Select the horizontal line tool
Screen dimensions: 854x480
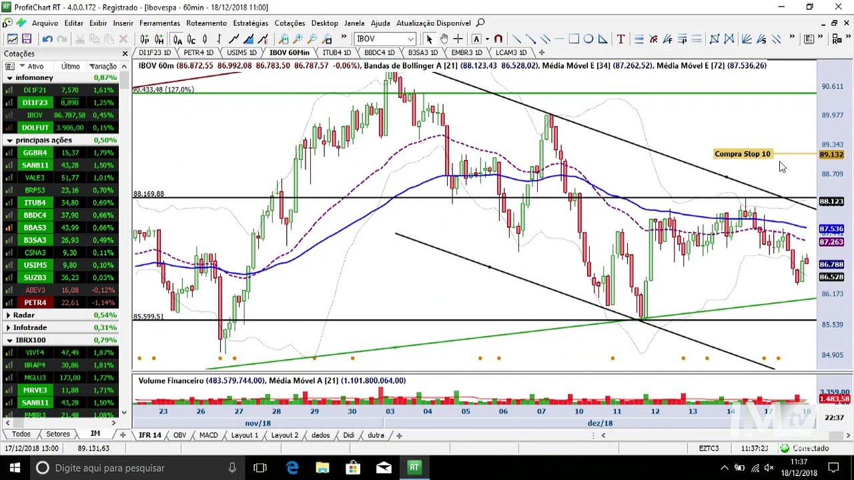(x=559, y=39)
